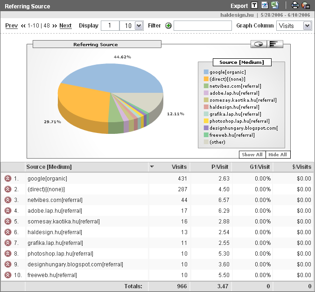Open the rows-per-page display dropdown
This screenshot has width=315, height=292.
(x=138, y=26)
